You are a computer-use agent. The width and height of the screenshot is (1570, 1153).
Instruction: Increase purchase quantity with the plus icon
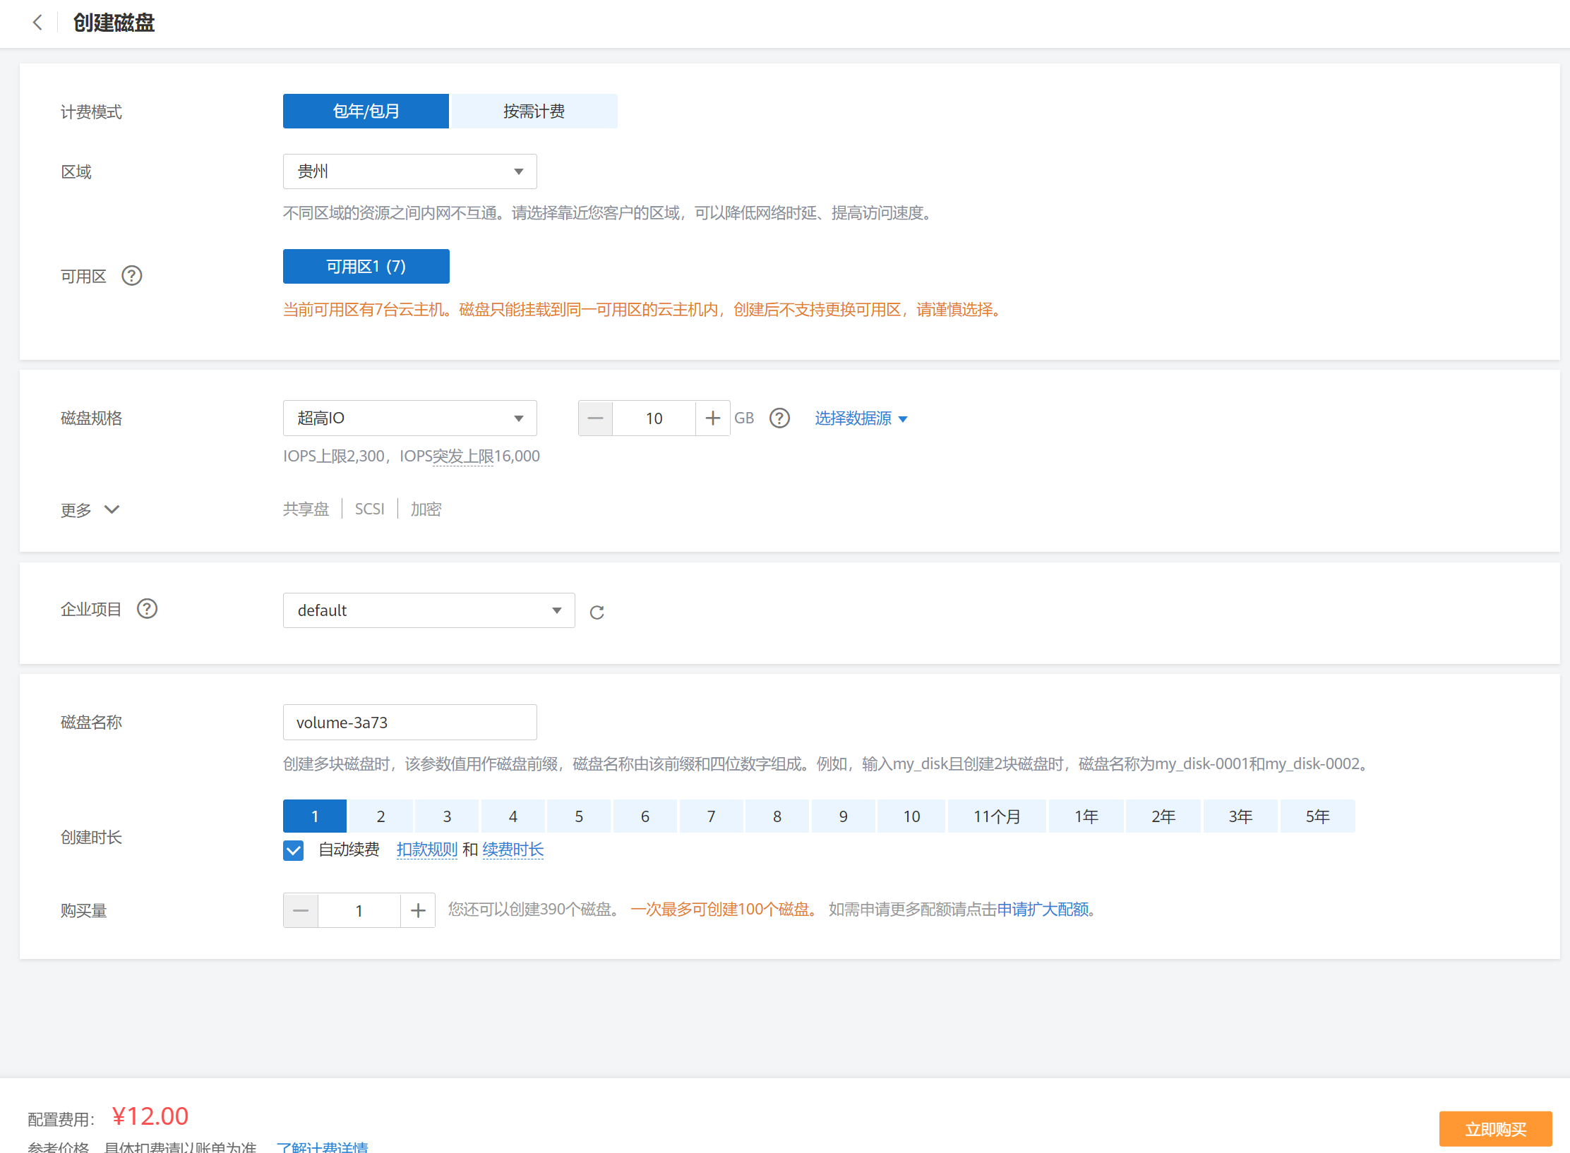418,910
